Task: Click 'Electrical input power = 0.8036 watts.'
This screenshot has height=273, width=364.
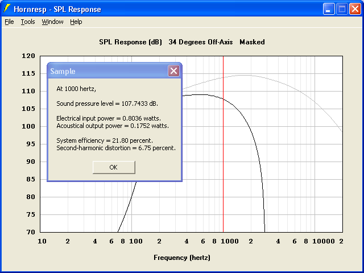Action: click(109, 118)
